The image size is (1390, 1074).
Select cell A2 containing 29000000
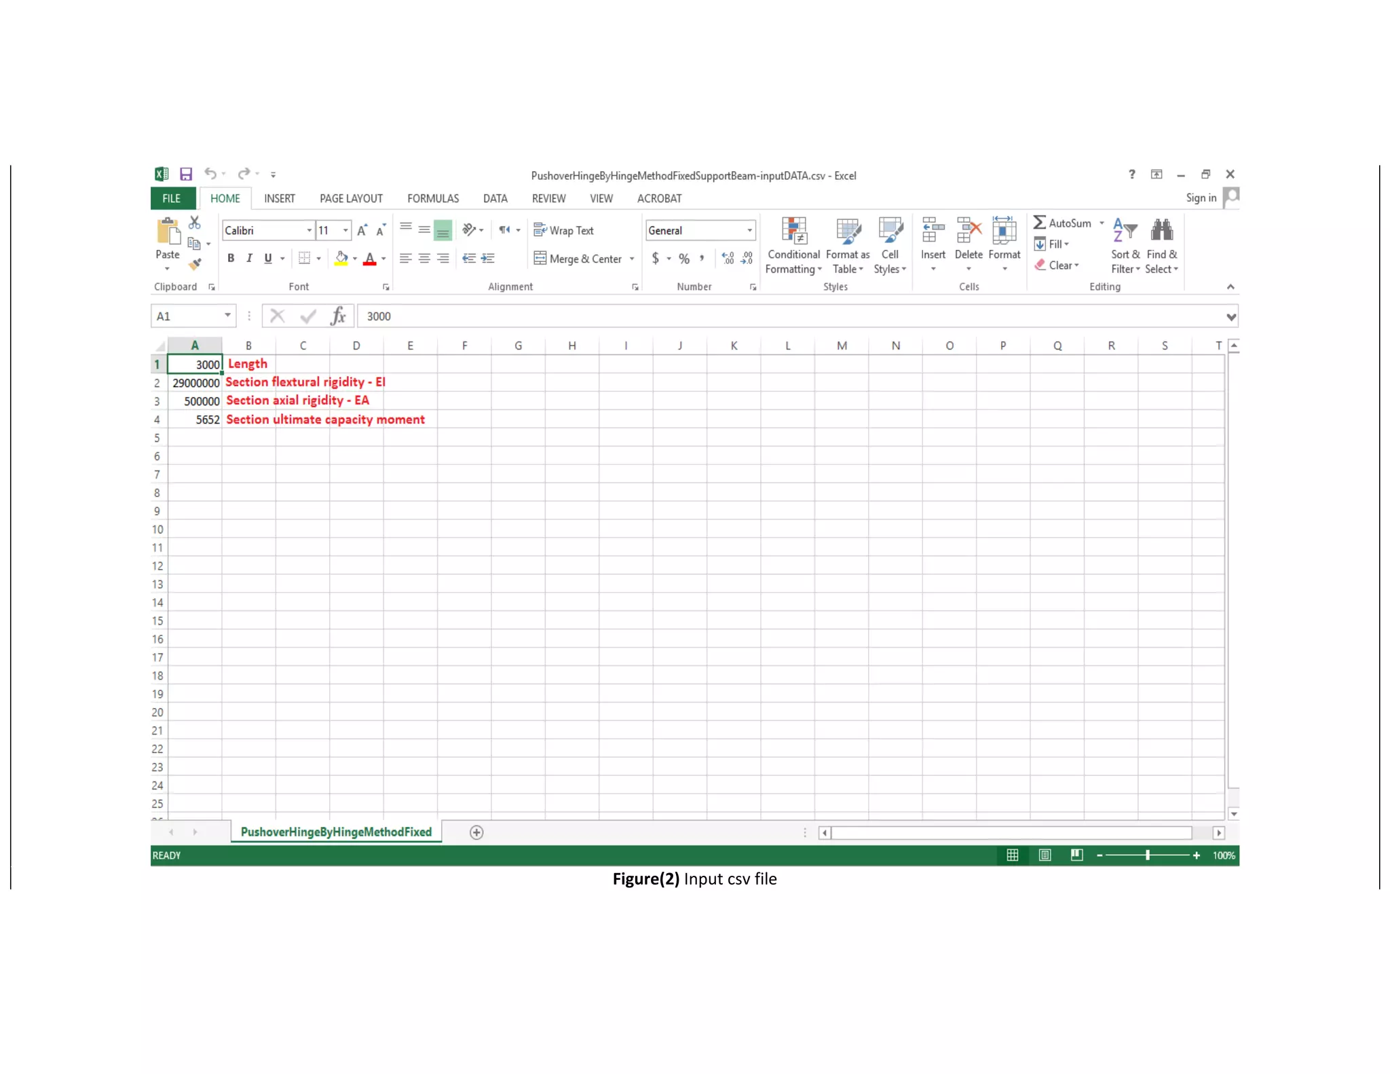(195, 383)
